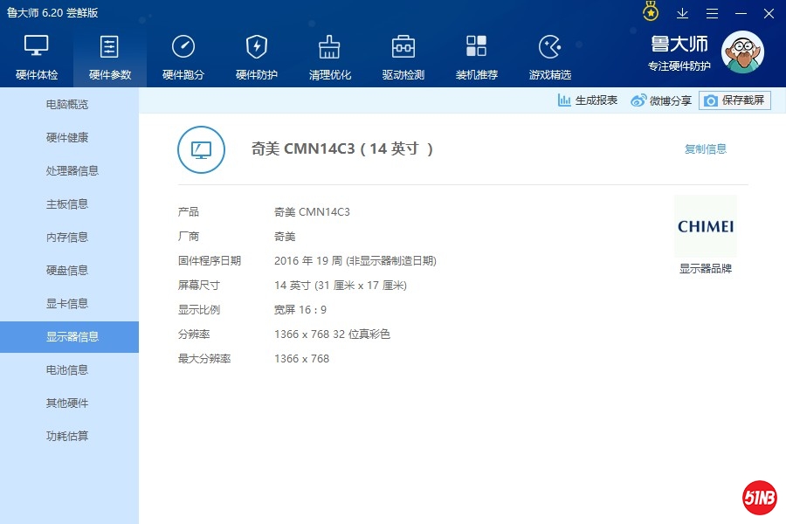Open the title bar hamburger menu
Viewport: 786px width, 524px height.
coord(713,13)
